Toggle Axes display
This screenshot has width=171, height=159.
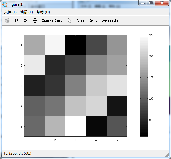pyautogui.click(x=80, y=21)
